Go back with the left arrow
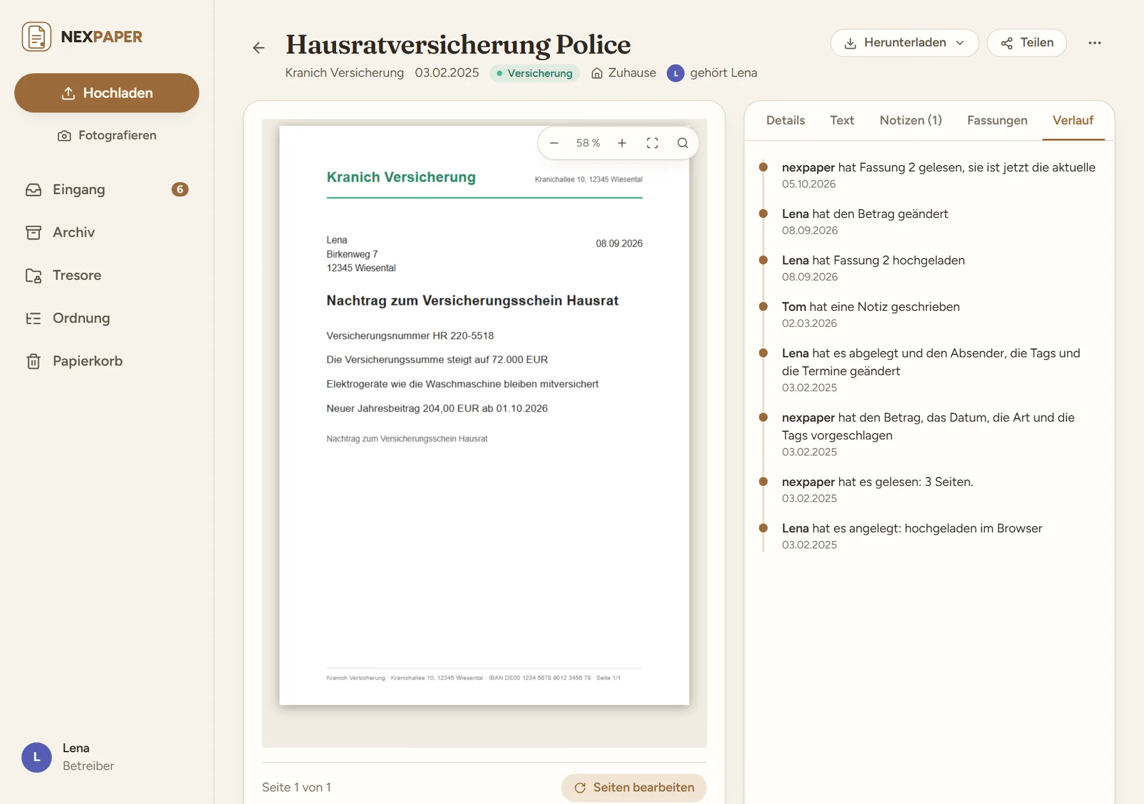The width and height of the screenshot is (1144, 804). point(259,48)
